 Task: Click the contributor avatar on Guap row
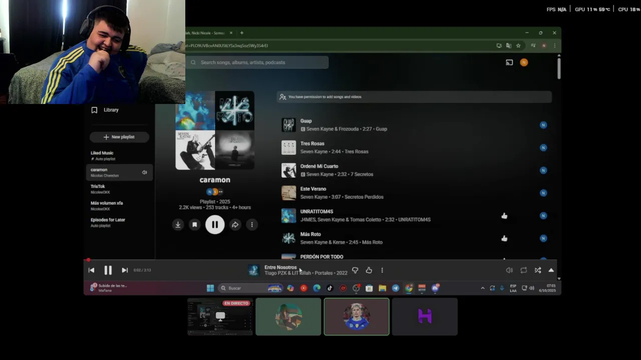pyautogui.click(x=543, y=125)
